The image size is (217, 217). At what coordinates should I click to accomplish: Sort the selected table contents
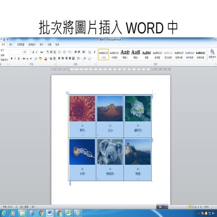click(x=90, y=52)
